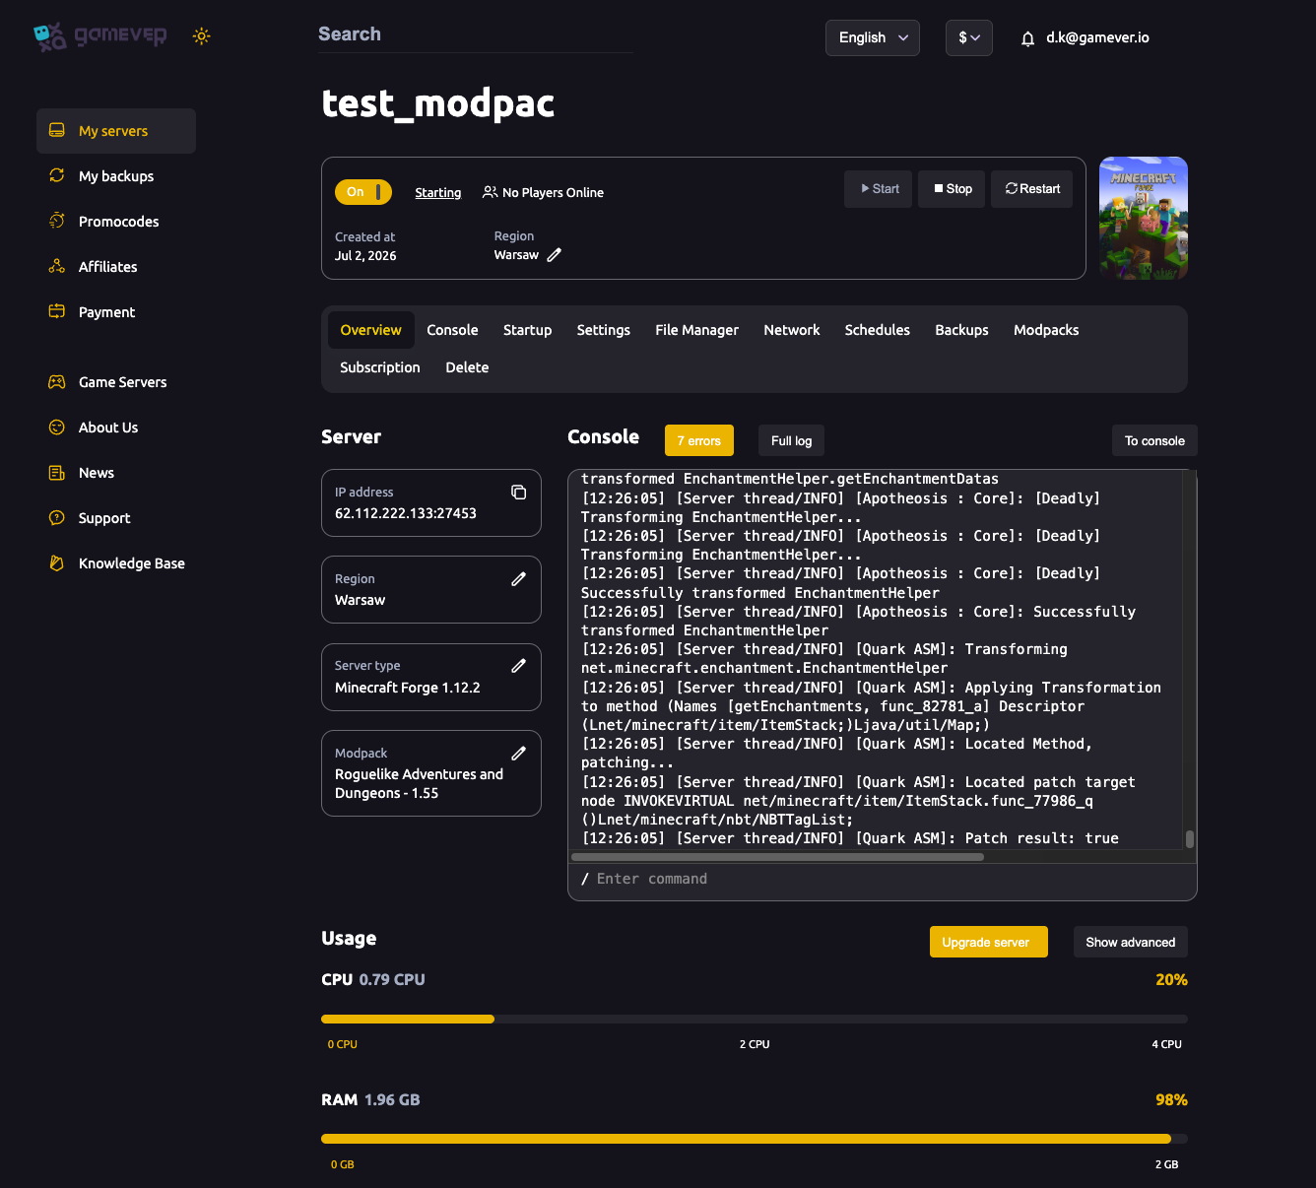Image resolution: width=1316 pixels, height=1188 pixels.
Task: Switch to the Console tab
Action: (452, 330)
